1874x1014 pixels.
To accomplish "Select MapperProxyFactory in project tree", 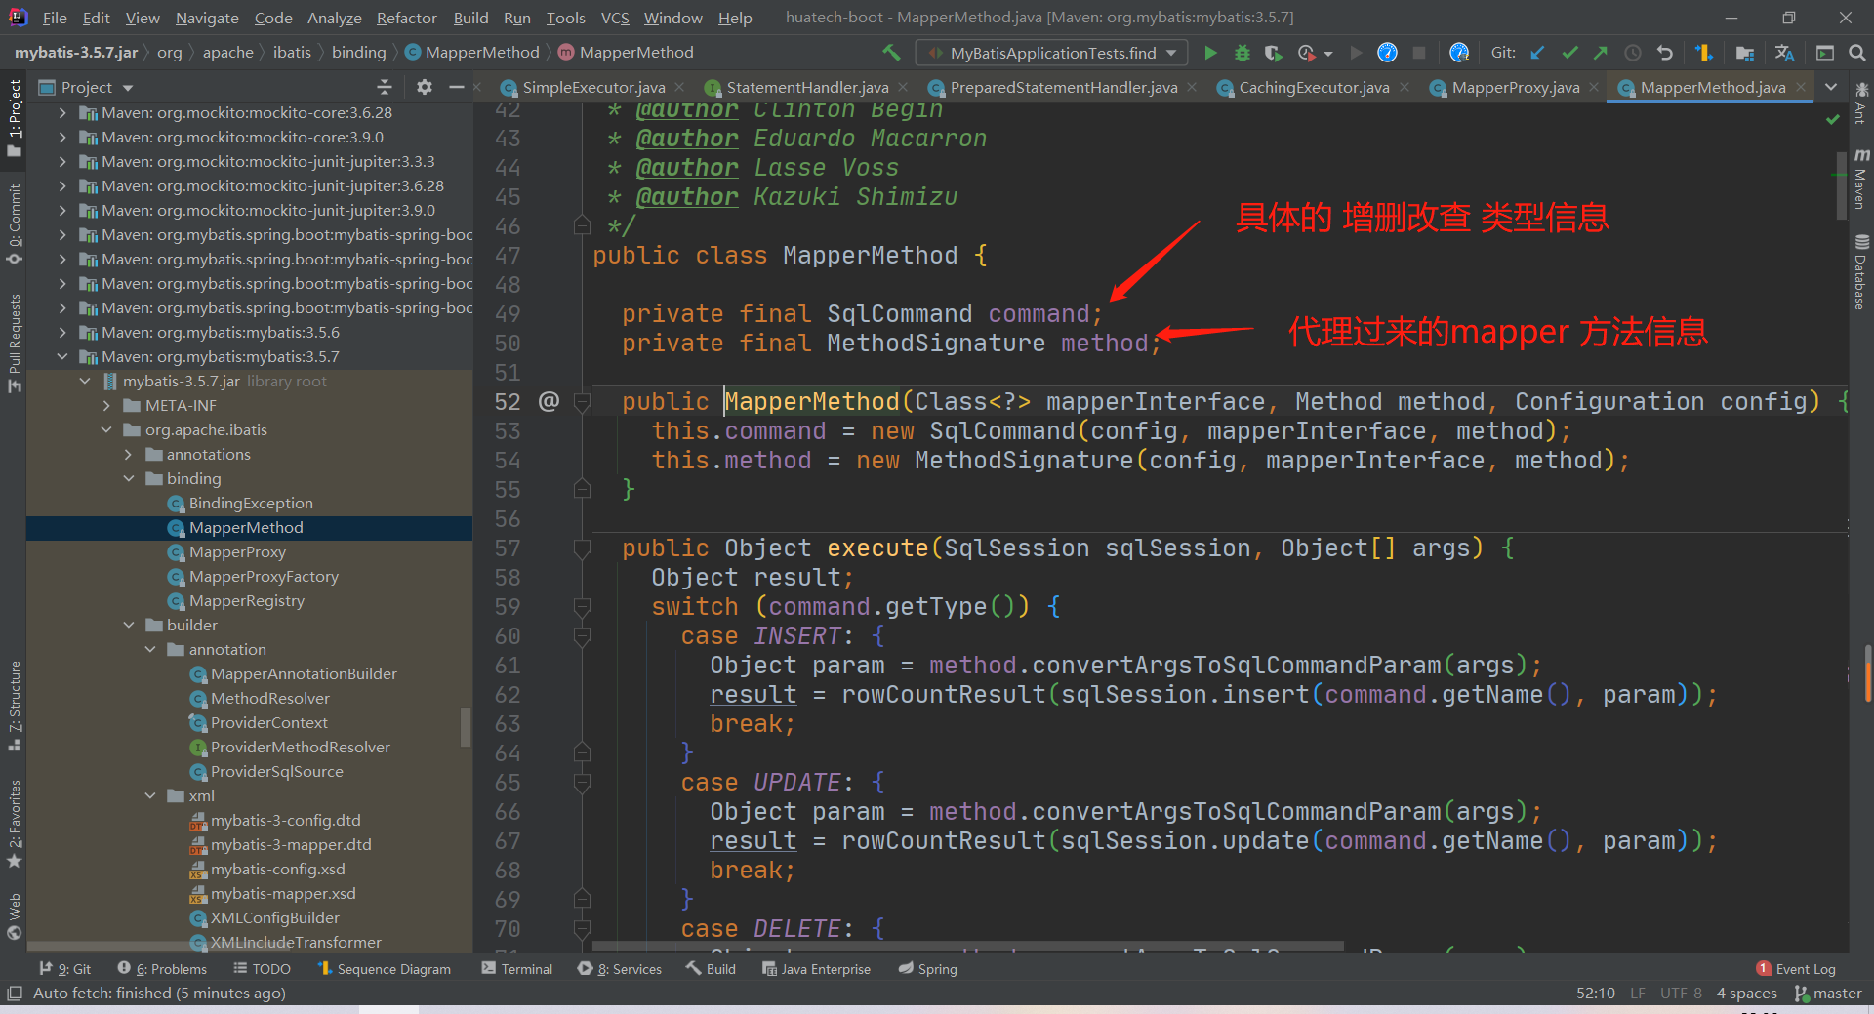I will [264, 576].
